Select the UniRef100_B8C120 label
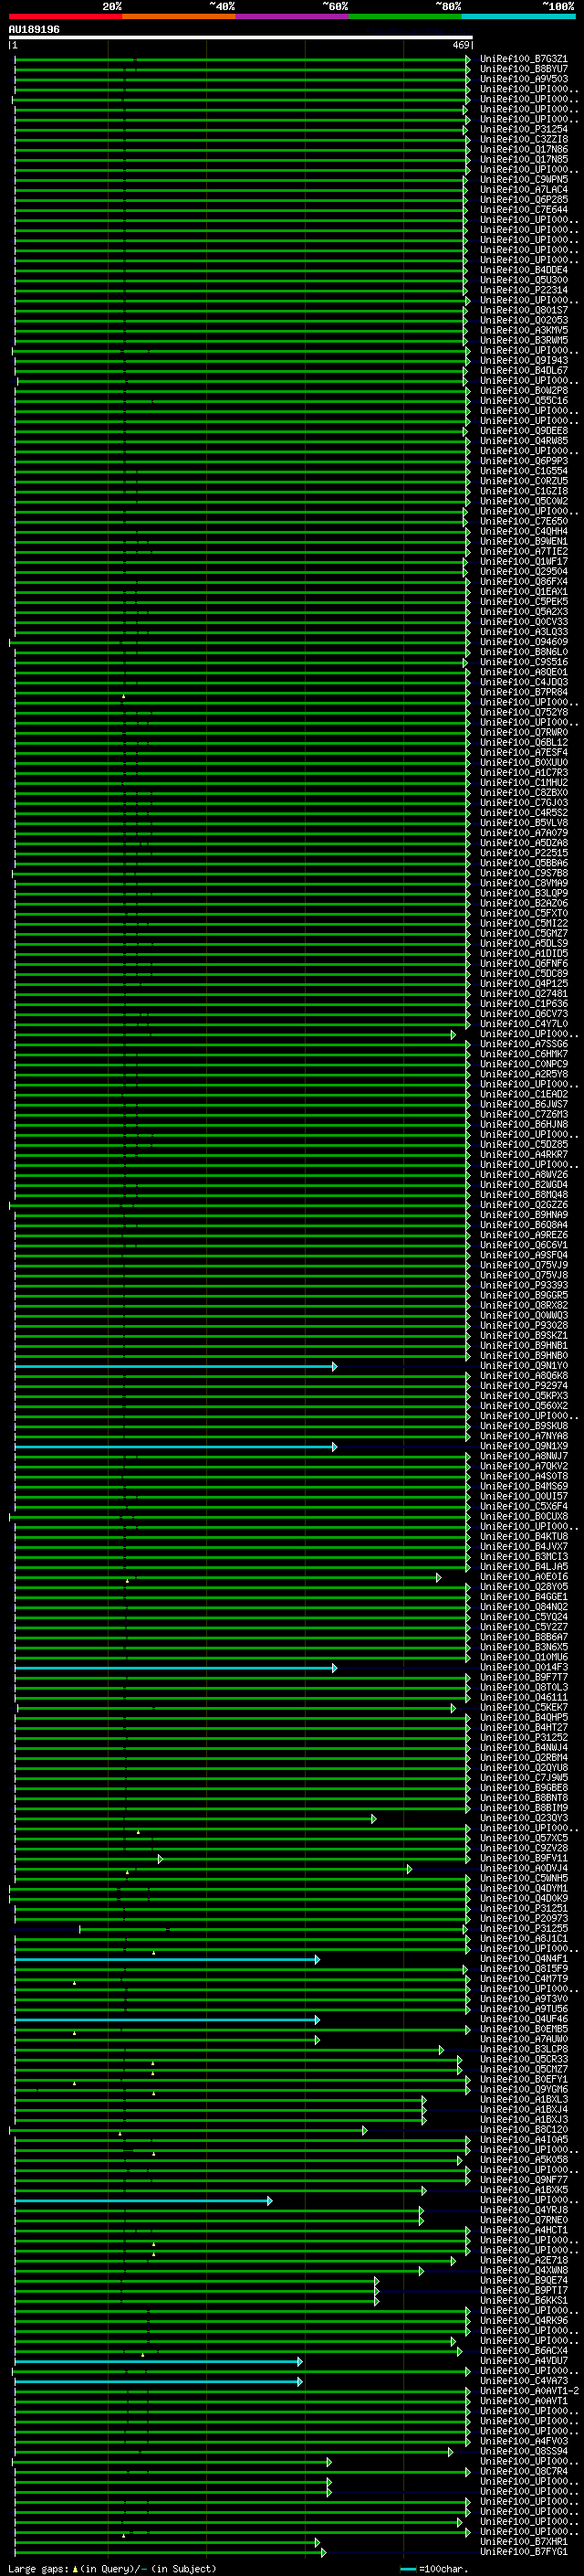Screen dimensions: 584x2576 pyautogui.click(x=524, y=2129)
